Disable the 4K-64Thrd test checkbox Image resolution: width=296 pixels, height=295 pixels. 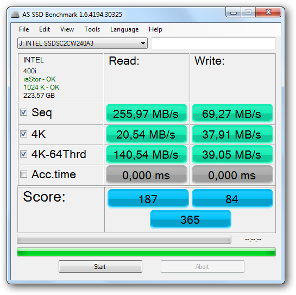click(x=23, y=154)
